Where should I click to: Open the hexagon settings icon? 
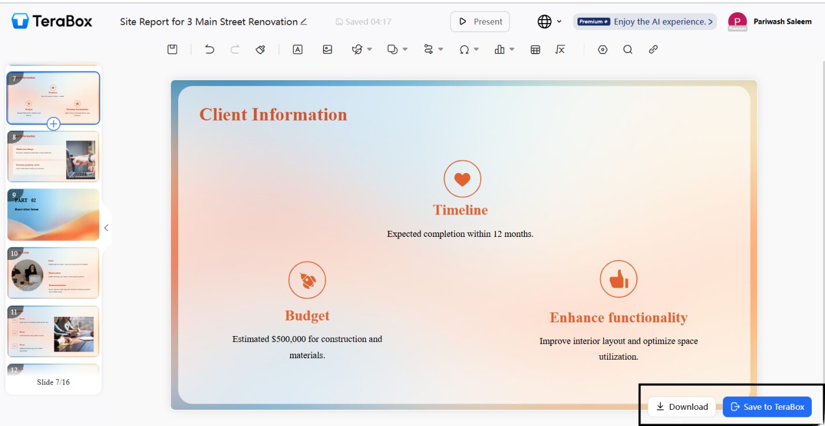pyautogui.click(x=603, y=50)
